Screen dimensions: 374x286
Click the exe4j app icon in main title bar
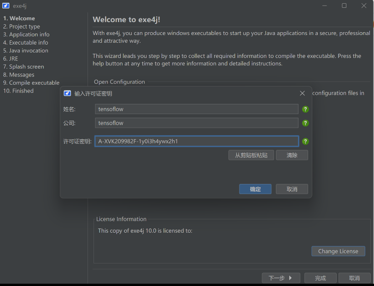[6, 6]
